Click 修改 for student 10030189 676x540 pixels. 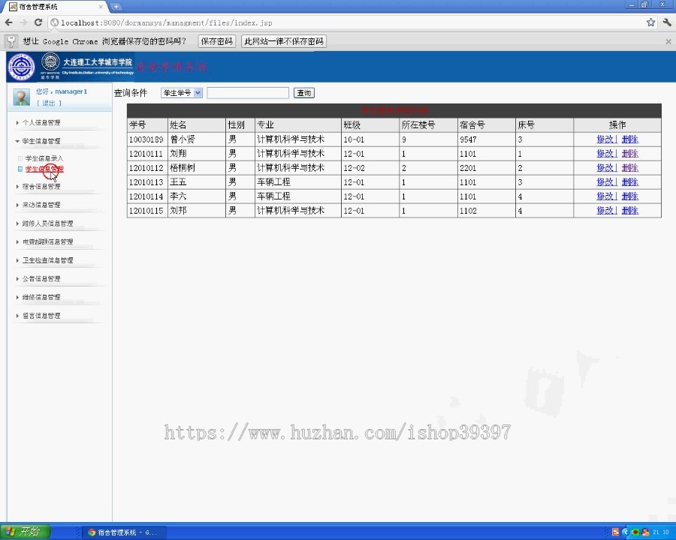click(605, 139)
